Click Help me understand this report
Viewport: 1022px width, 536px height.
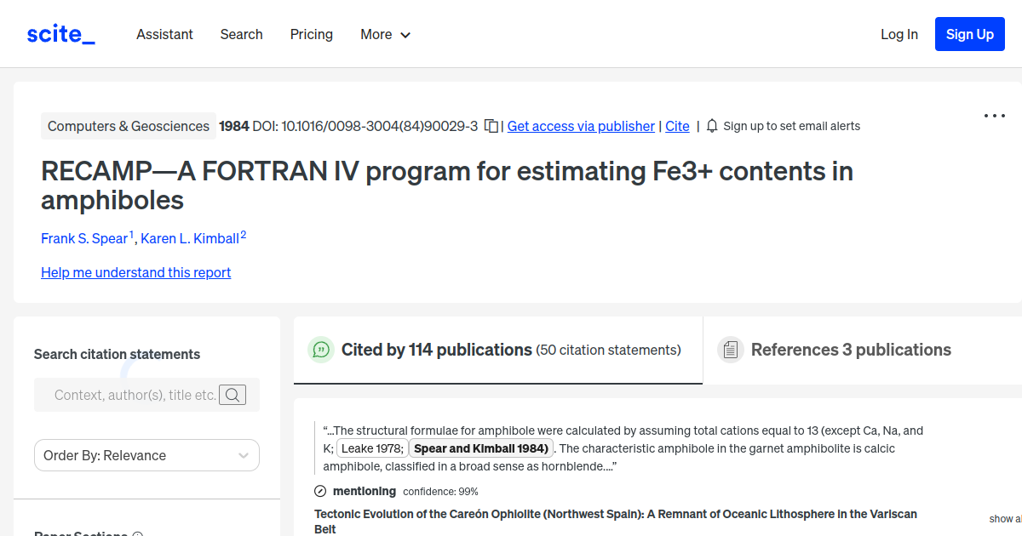pos(135,271)
